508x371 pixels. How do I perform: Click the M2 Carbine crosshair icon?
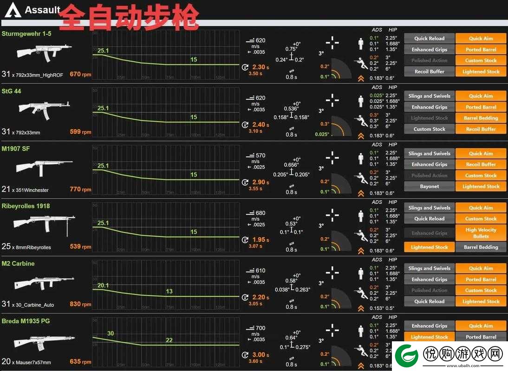(332, 273)
